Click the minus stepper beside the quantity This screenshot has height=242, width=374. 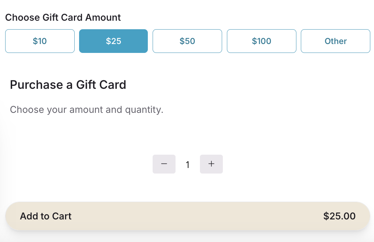point(164,164)
